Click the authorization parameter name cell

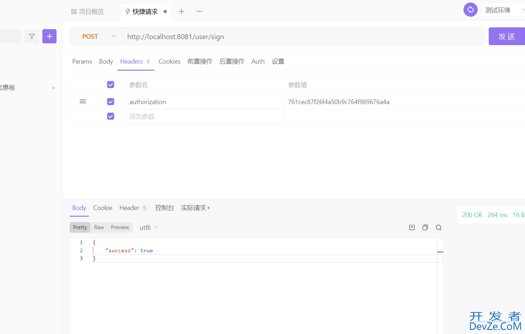[x=205, y=102]
